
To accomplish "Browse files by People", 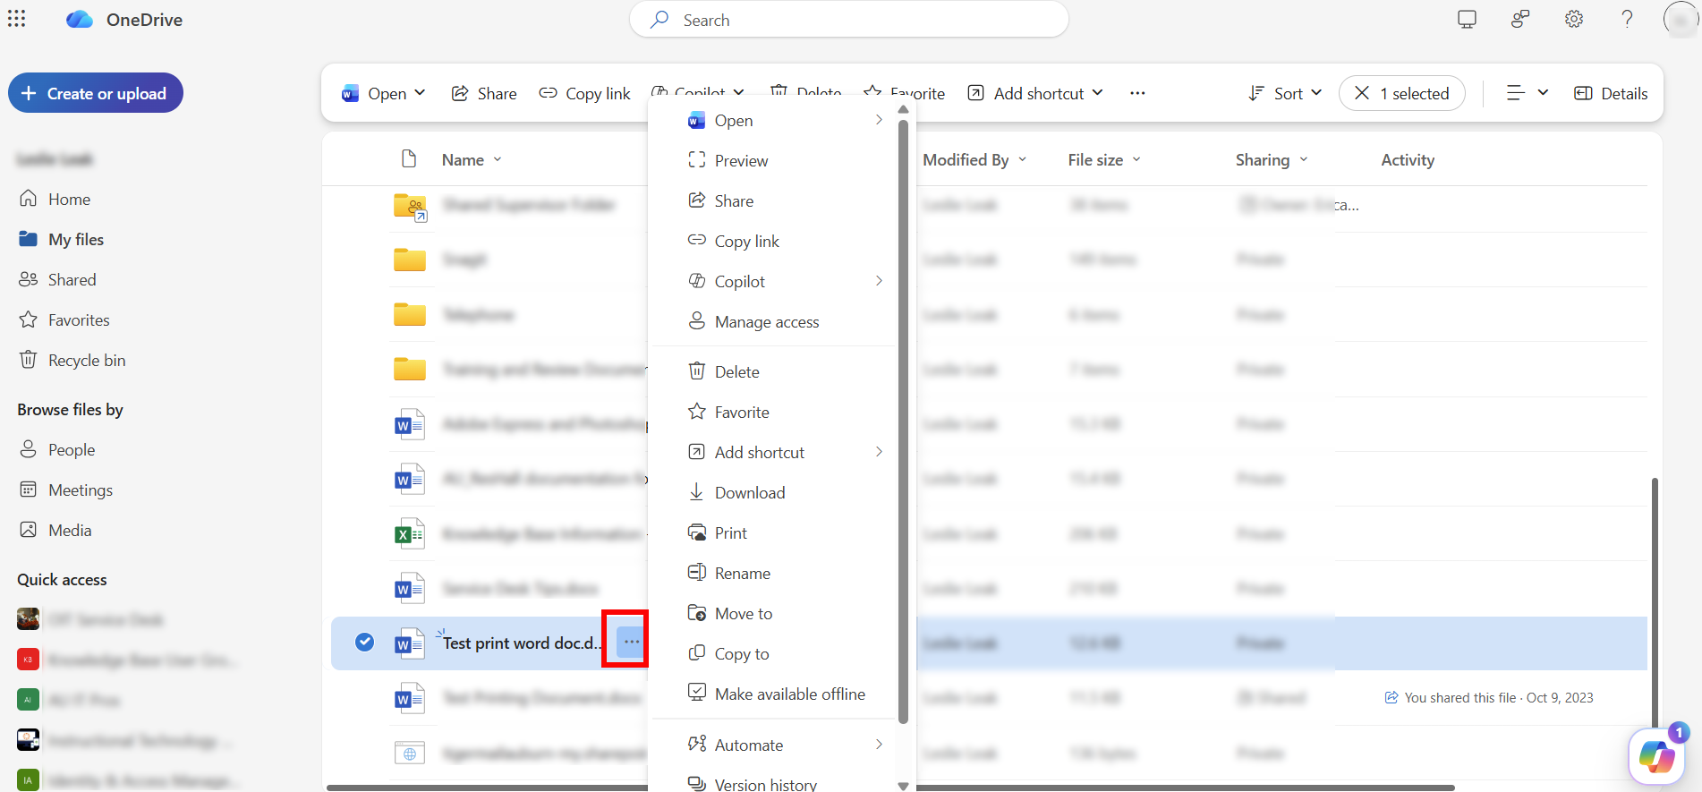I will [57, 449].
